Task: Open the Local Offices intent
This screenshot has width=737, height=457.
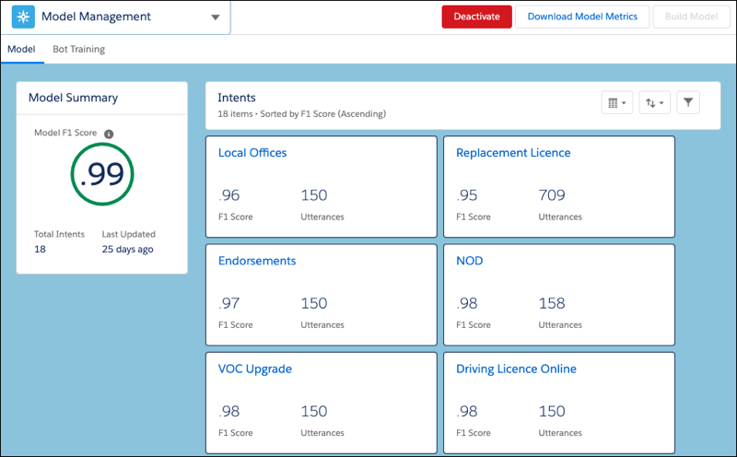Action: click(252, 153)
